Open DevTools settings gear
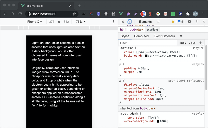This screenshot has width=208, height=128. point(190,21)
